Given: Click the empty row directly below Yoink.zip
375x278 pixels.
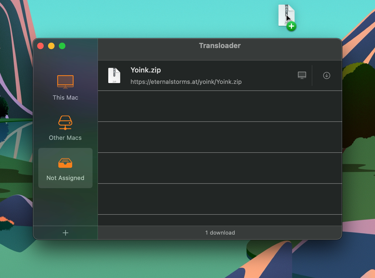Looking at the screenshot, I should (x=220, y=106).
